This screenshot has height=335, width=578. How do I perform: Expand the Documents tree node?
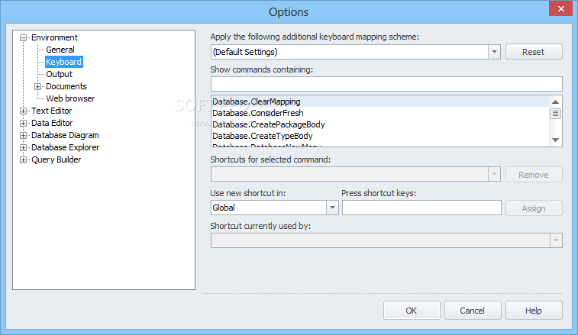click(x=38, y=86)
